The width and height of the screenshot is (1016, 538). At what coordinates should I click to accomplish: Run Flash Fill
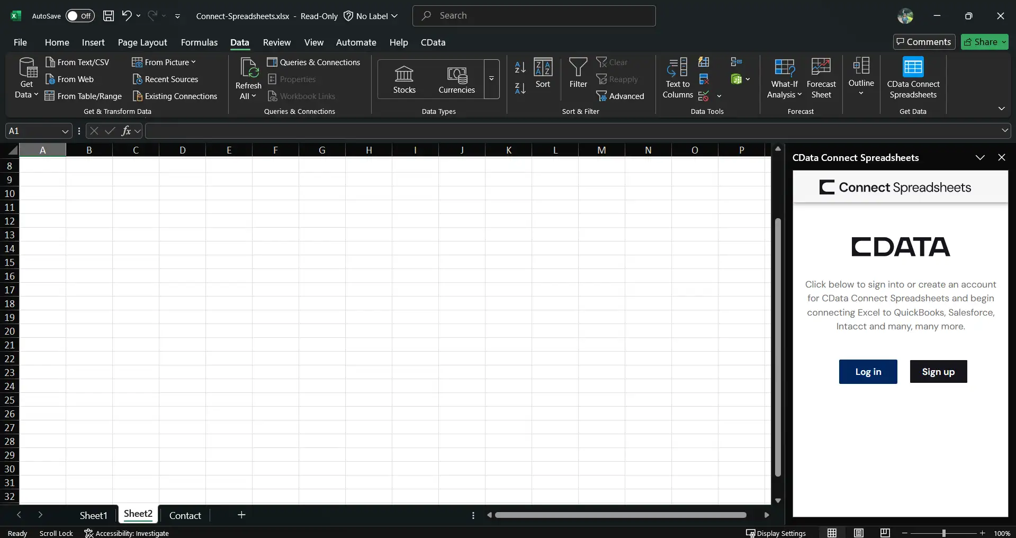pyautogui.click(x=704, y=62)
